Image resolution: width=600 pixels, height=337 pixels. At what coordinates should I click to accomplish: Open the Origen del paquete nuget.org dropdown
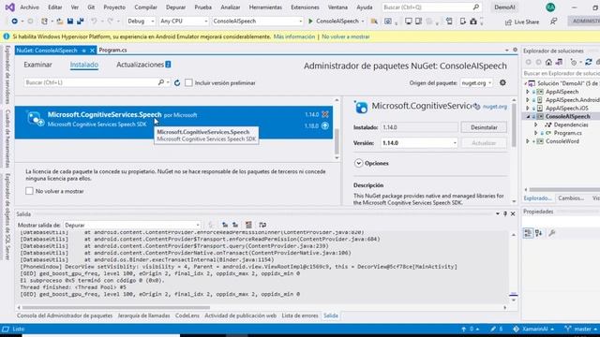[x=476, y=83]
